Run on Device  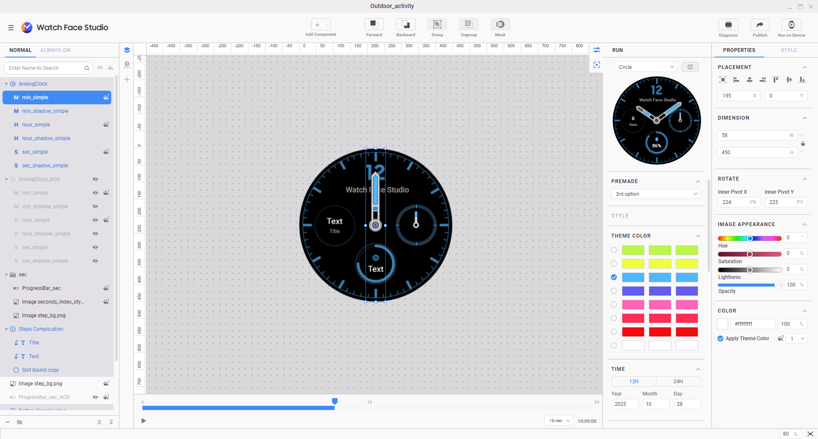(x=791, y=25)
